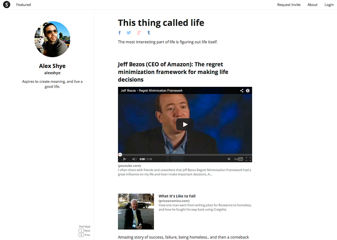The image size is (337, 240).
Task: Click the Jeff Bezos video title text
Action: pyautogui.click(x=152, y=91)
